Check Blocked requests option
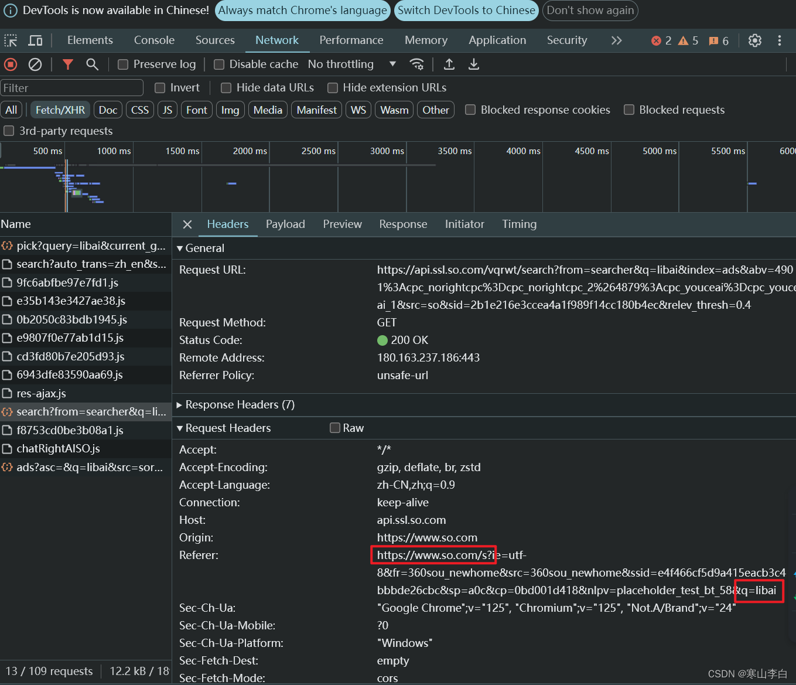 click(x=629, y=110)
